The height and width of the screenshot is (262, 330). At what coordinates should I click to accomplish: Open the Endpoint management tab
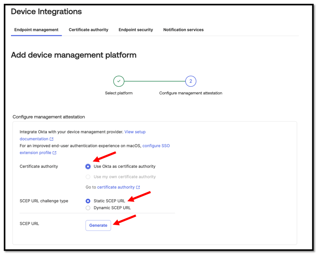[36, 30]
